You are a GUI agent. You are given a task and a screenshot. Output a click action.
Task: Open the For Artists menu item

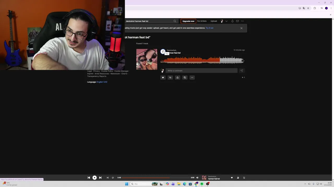tap(202, 21)
